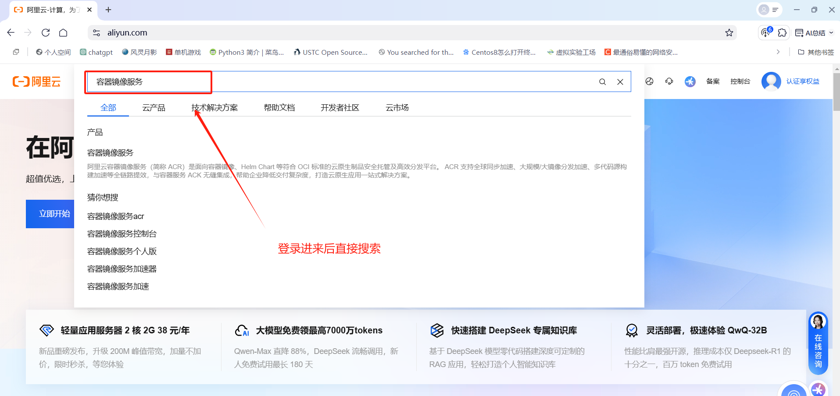Open the 个人空间 bookmark
The width and height of the screenshot is (840, 396).
54,52
